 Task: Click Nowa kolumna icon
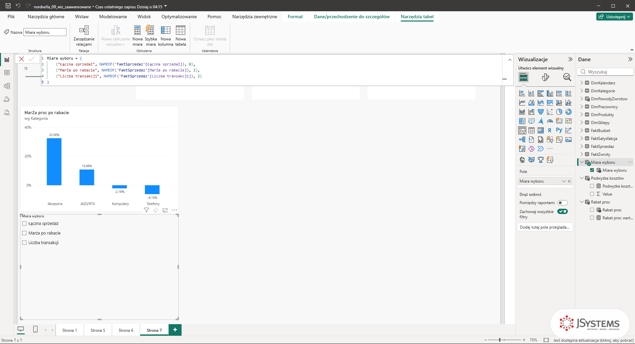(165, 30)
